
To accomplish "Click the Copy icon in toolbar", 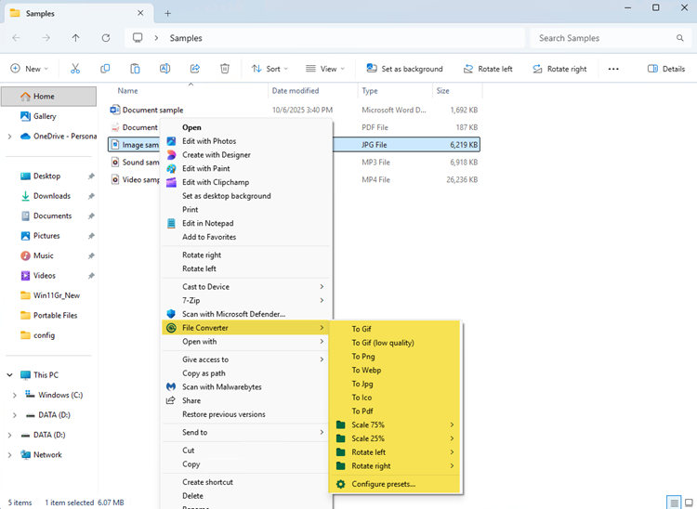I will tap(105, 69).
